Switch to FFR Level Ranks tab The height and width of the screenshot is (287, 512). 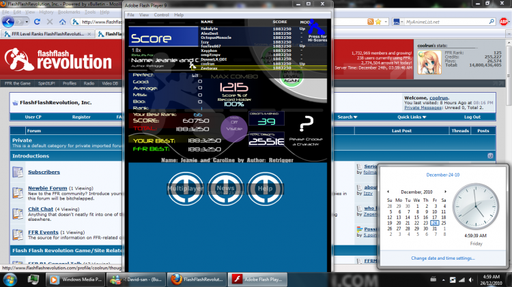point(48,34)
